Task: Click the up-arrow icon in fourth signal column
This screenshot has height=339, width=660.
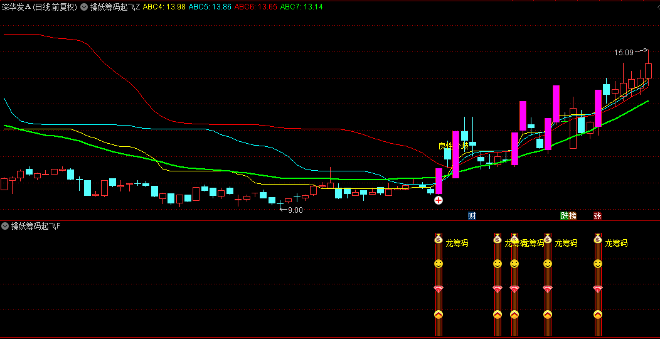Action: [x=548, y=314]
